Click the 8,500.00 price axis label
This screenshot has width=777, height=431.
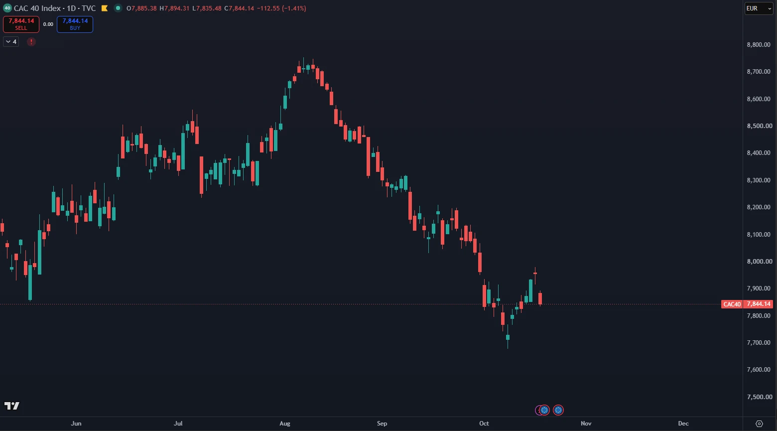pyautogui.click(x=759, y=126)
